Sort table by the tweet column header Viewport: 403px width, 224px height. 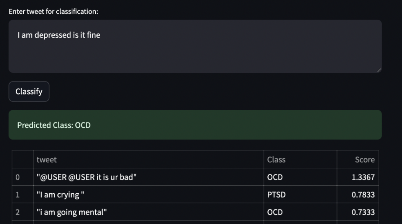click(x=47, y=160)
